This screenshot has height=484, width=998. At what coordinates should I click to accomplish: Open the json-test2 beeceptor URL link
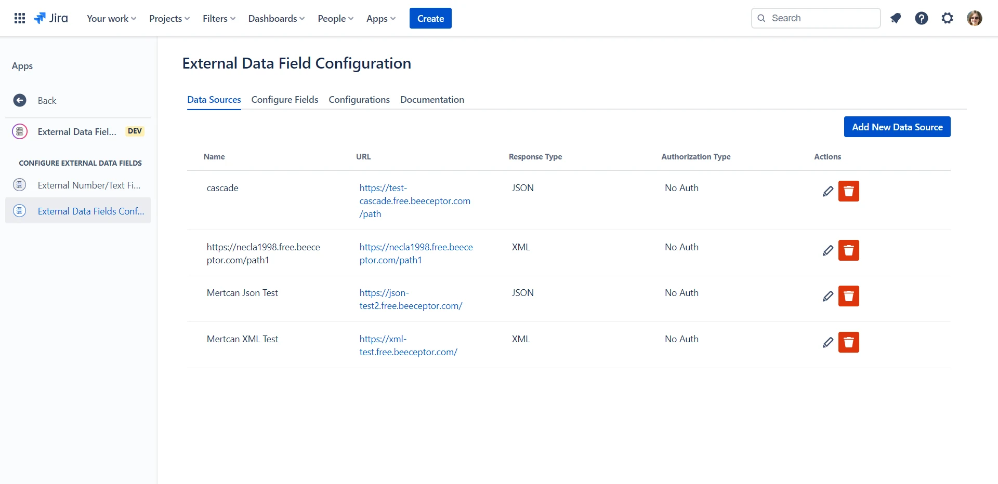pyautogui.click(x=411, y=299)
